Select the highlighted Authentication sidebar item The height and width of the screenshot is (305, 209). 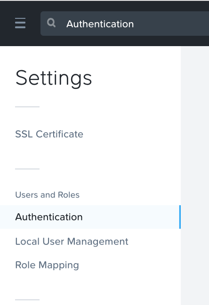(x=90, y=217)
